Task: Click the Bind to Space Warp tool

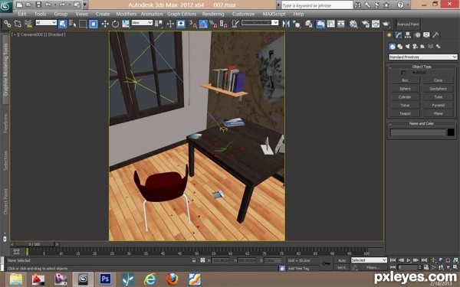Action: [x=28, y=24]
